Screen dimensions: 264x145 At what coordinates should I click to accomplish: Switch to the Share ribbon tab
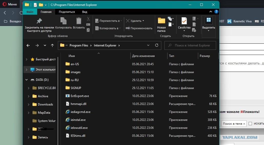tap(67, 12)
